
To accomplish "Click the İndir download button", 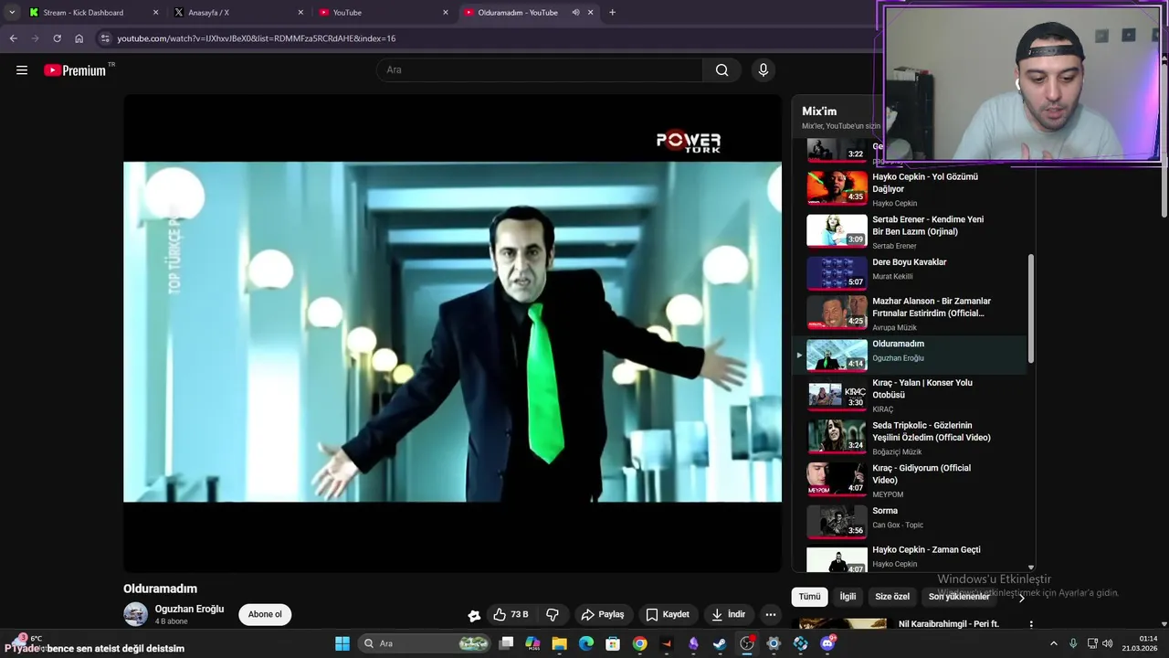I will pos(729,614).
